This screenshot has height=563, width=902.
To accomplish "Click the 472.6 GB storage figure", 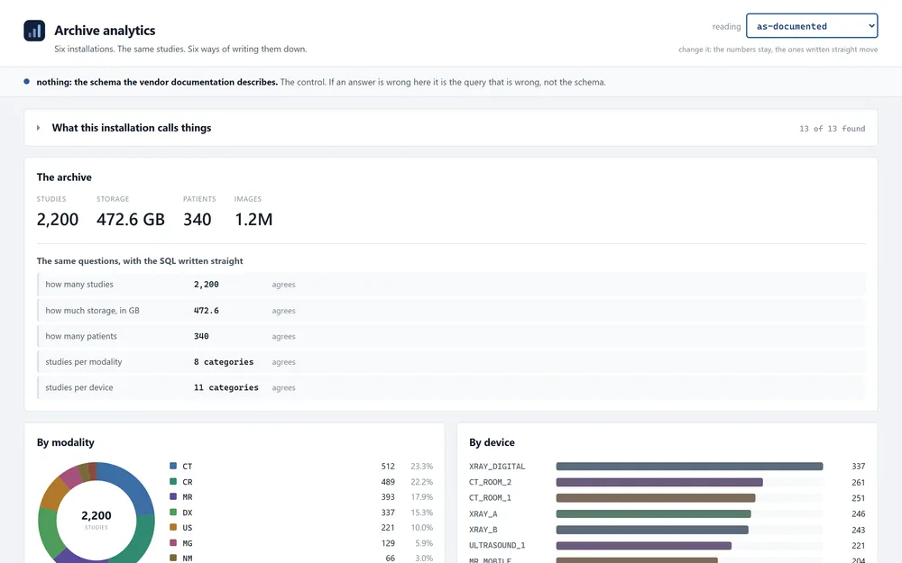I will (131, 220).
